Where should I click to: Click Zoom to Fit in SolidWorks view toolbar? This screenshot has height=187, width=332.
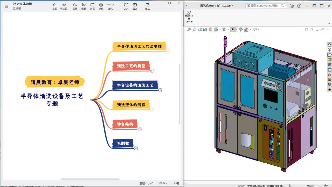(189, 30)
